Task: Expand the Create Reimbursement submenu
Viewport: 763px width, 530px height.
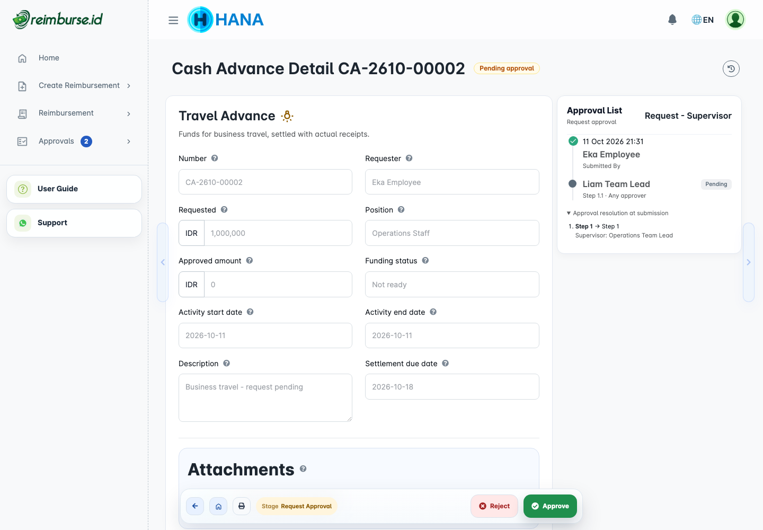Action: pyautogui.click(x=74, y=85)
